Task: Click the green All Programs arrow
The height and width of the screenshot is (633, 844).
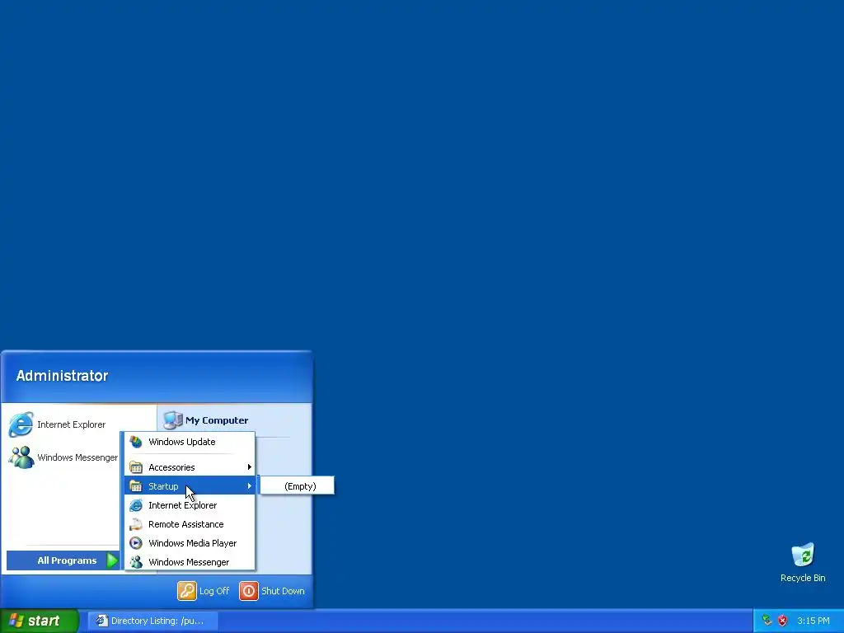Action: point(112,560)
